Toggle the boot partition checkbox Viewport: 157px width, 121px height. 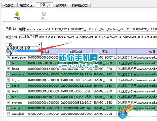click(8, 69)
